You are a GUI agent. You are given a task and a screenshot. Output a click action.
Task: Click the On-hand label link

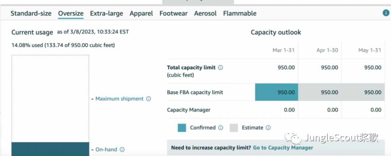[106, 149]
